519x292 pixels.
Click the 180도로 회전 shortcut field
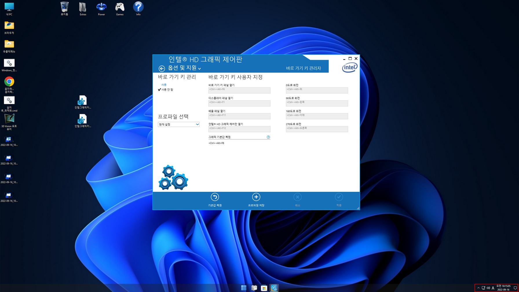[x=317, y=116]
